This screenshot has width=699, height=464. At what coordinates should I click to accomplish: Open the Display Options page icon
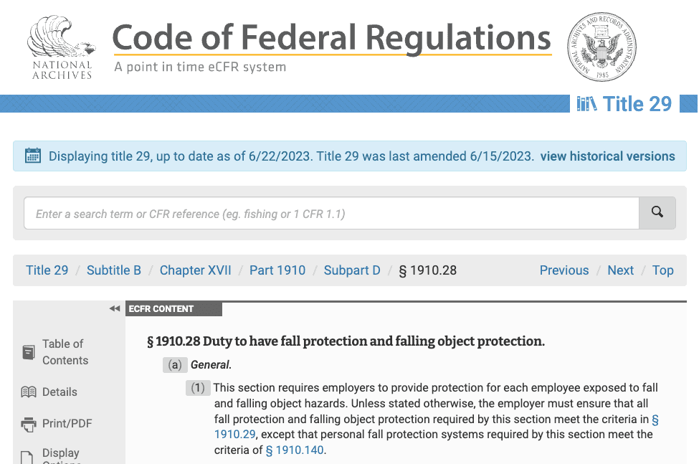click(27, 458)
